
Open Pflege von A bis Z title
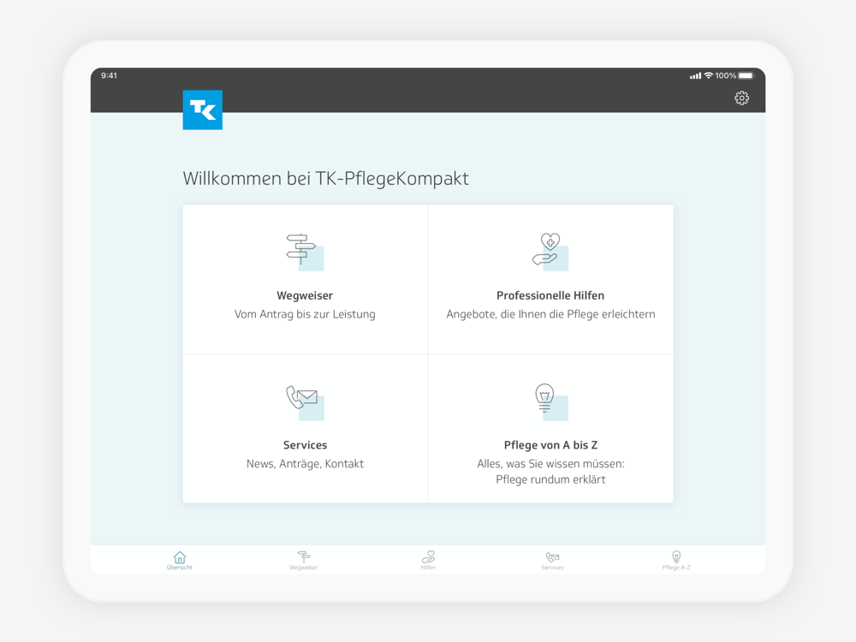550,445
